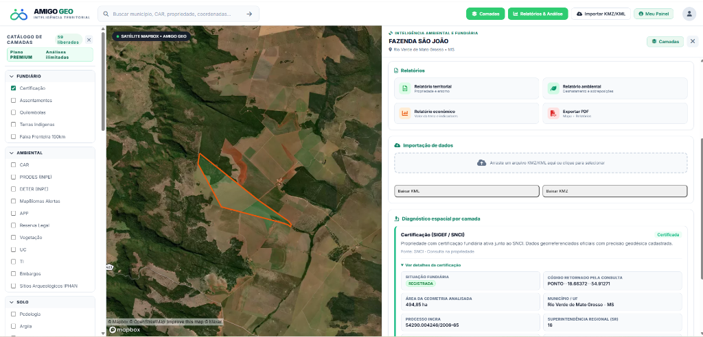This screenshot has width=703, height=337.
Task: Click the Exportar PDF file icon
Action: click(x=553, y=113)
